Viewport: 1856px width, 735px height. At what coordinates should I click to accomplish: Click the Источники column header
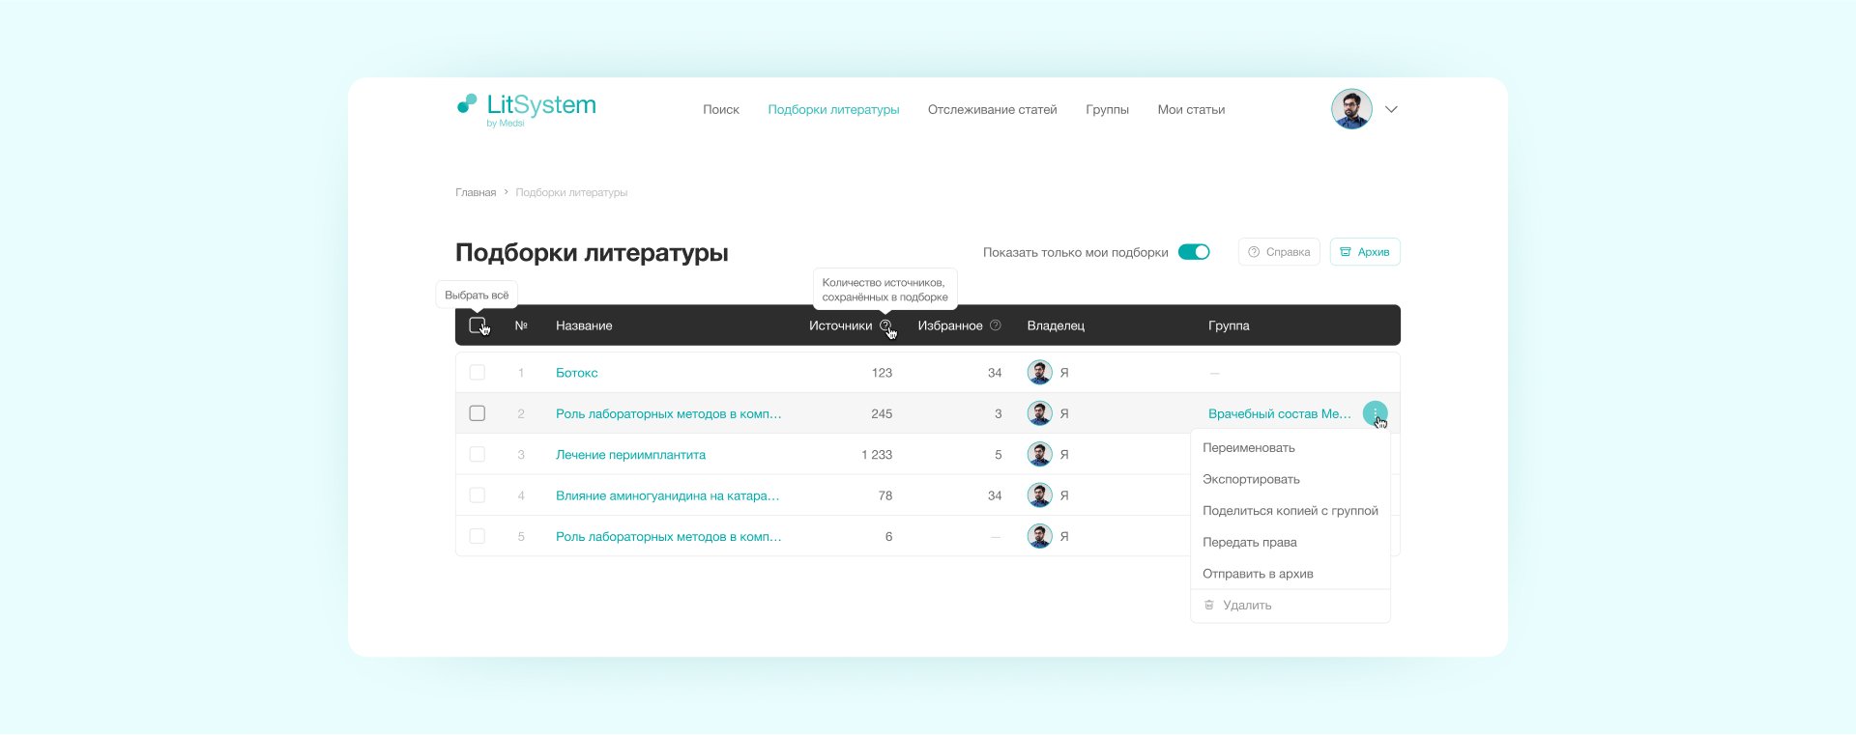tap(840, 325)
